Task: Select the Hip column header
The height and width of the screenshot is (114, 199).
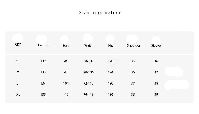Action: [x=111, y=46]
